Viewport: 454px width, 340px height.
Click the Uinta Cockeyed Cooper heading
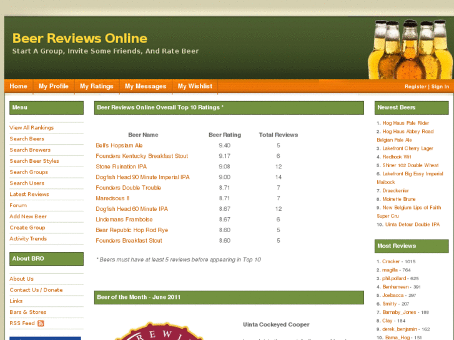pos(276,324)
